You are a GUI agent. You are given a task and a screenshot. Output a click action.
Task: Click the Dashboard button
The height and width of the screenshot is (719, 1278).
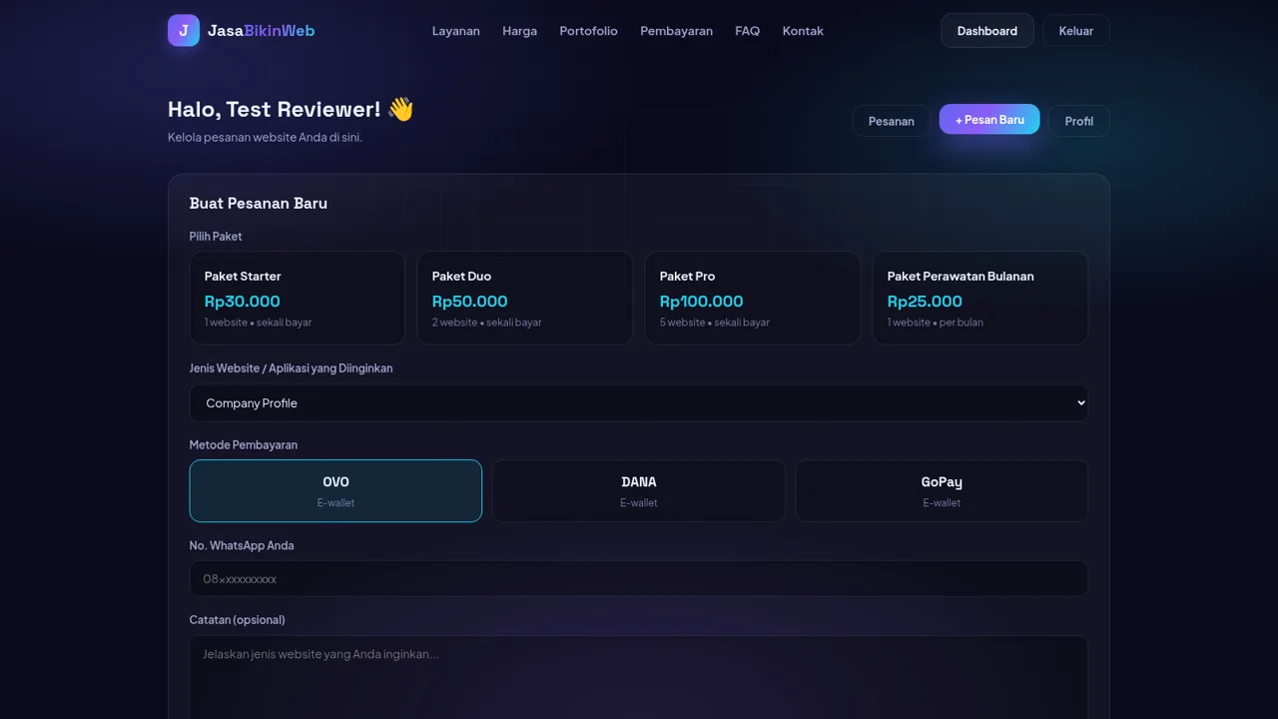(987, 31)
